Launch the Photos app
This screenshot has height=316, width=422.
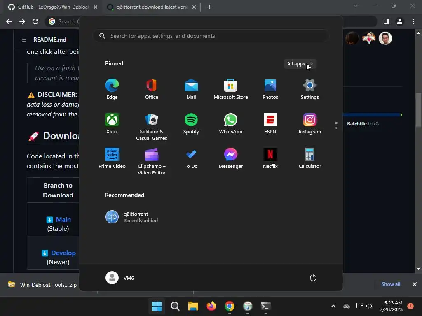270,89
